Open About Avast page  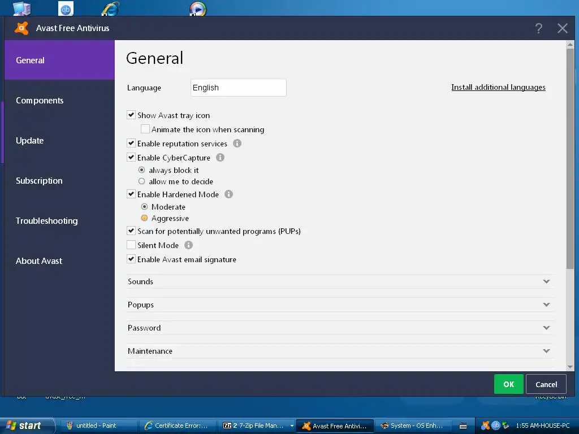(x=59, y=261)
